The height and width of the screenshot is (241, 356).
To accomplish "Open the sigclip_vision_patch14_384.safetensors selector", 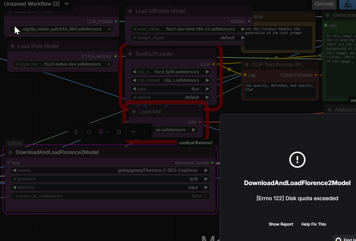I will [62, 29].
